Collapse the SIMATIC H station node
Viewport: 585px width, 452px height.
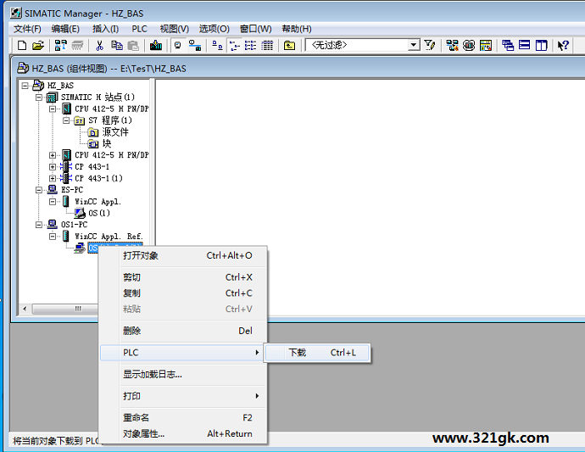pyautogui.click(x=39, y=98)
